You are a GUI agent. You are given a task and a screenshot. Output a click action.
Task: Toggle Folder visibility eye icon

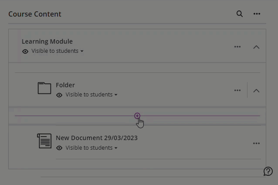click(x=59, y=95)
